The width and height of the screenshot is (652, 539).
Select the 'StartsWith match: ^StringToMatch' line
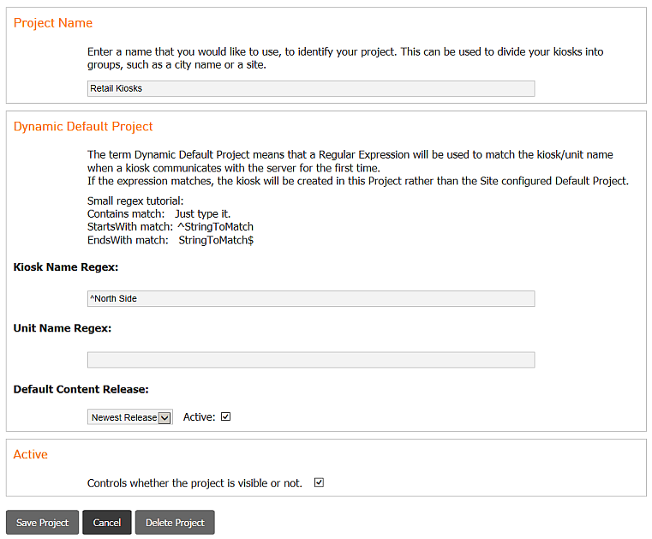point(170,227)
